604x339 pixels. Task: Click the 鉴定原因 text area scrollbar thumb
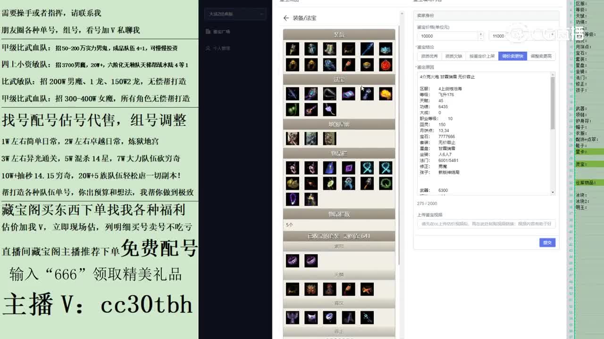[x=553, y=103]
